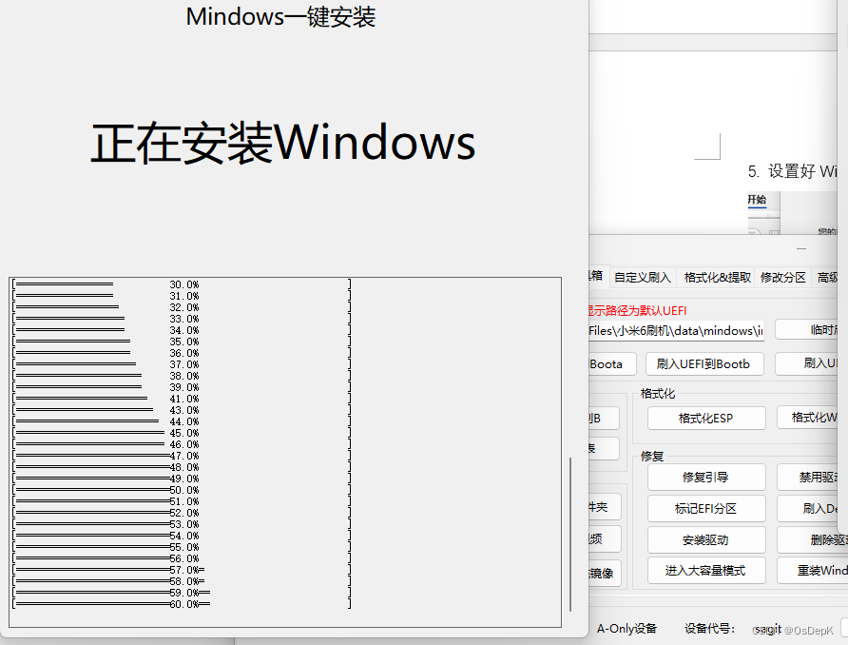Click the 55.0% progress line

(182, 547)
